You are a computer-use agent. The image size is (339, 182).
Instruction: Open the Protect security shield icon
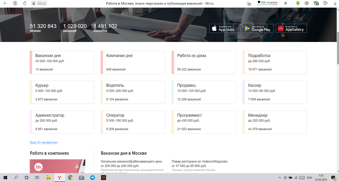(316, 3)
